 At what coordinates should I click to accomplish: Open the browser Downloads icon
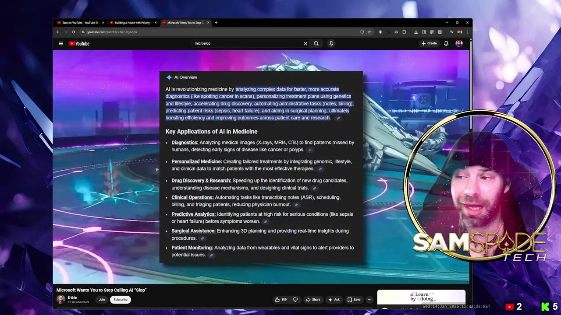416,32
